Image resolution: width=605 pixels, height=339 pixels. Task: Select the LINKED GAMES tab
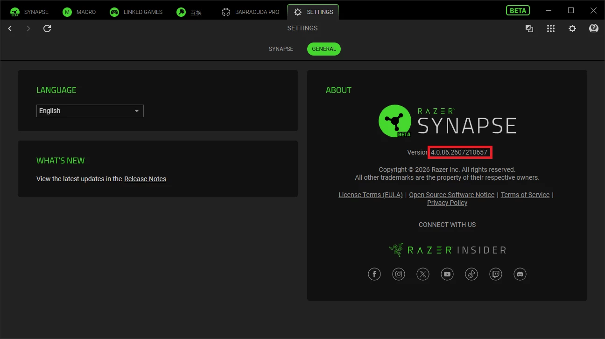136,12
